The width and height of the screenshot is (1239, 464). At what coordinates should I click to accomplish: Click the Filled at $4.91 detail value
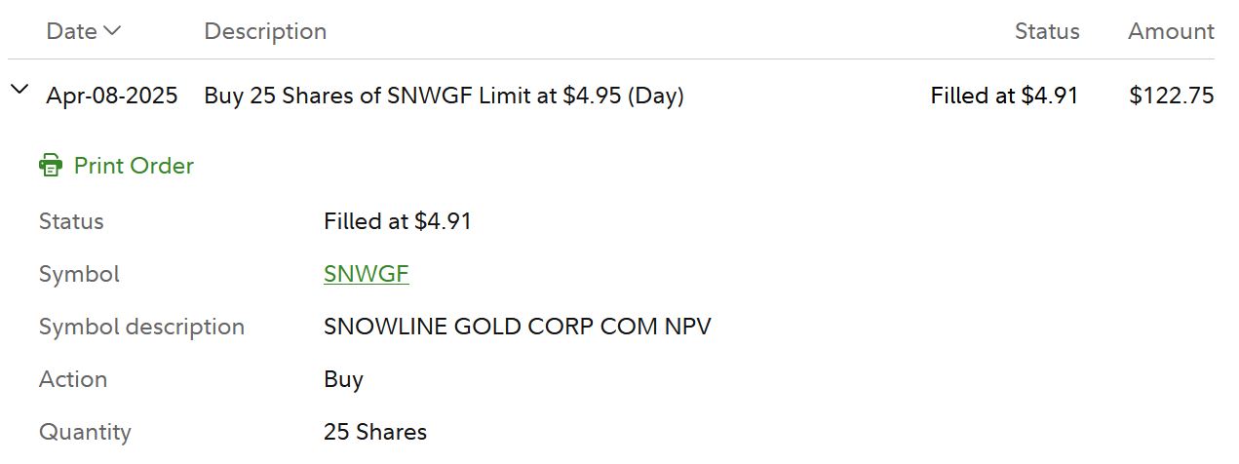click(398, 221)
